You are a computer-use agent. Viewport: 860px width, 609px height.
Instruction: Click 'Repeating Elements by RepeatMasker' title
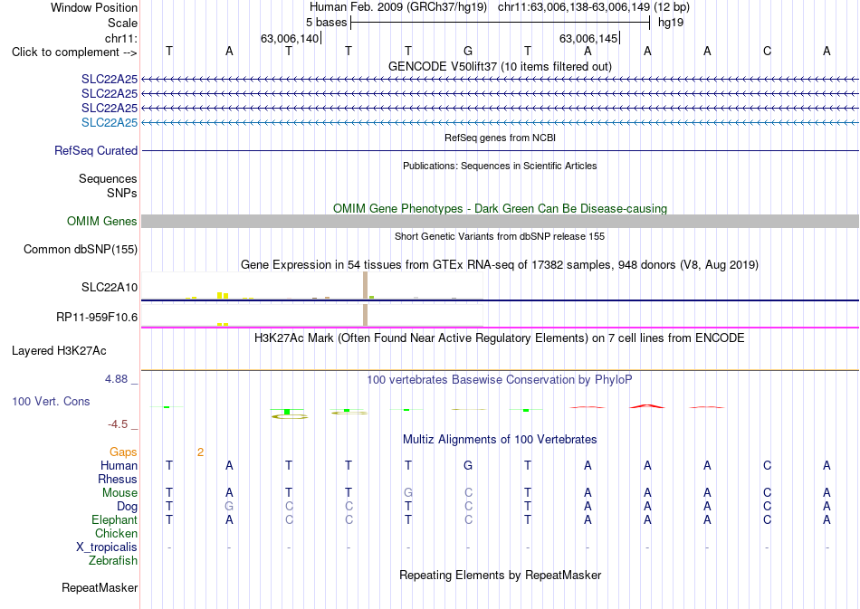coord(500,575)
